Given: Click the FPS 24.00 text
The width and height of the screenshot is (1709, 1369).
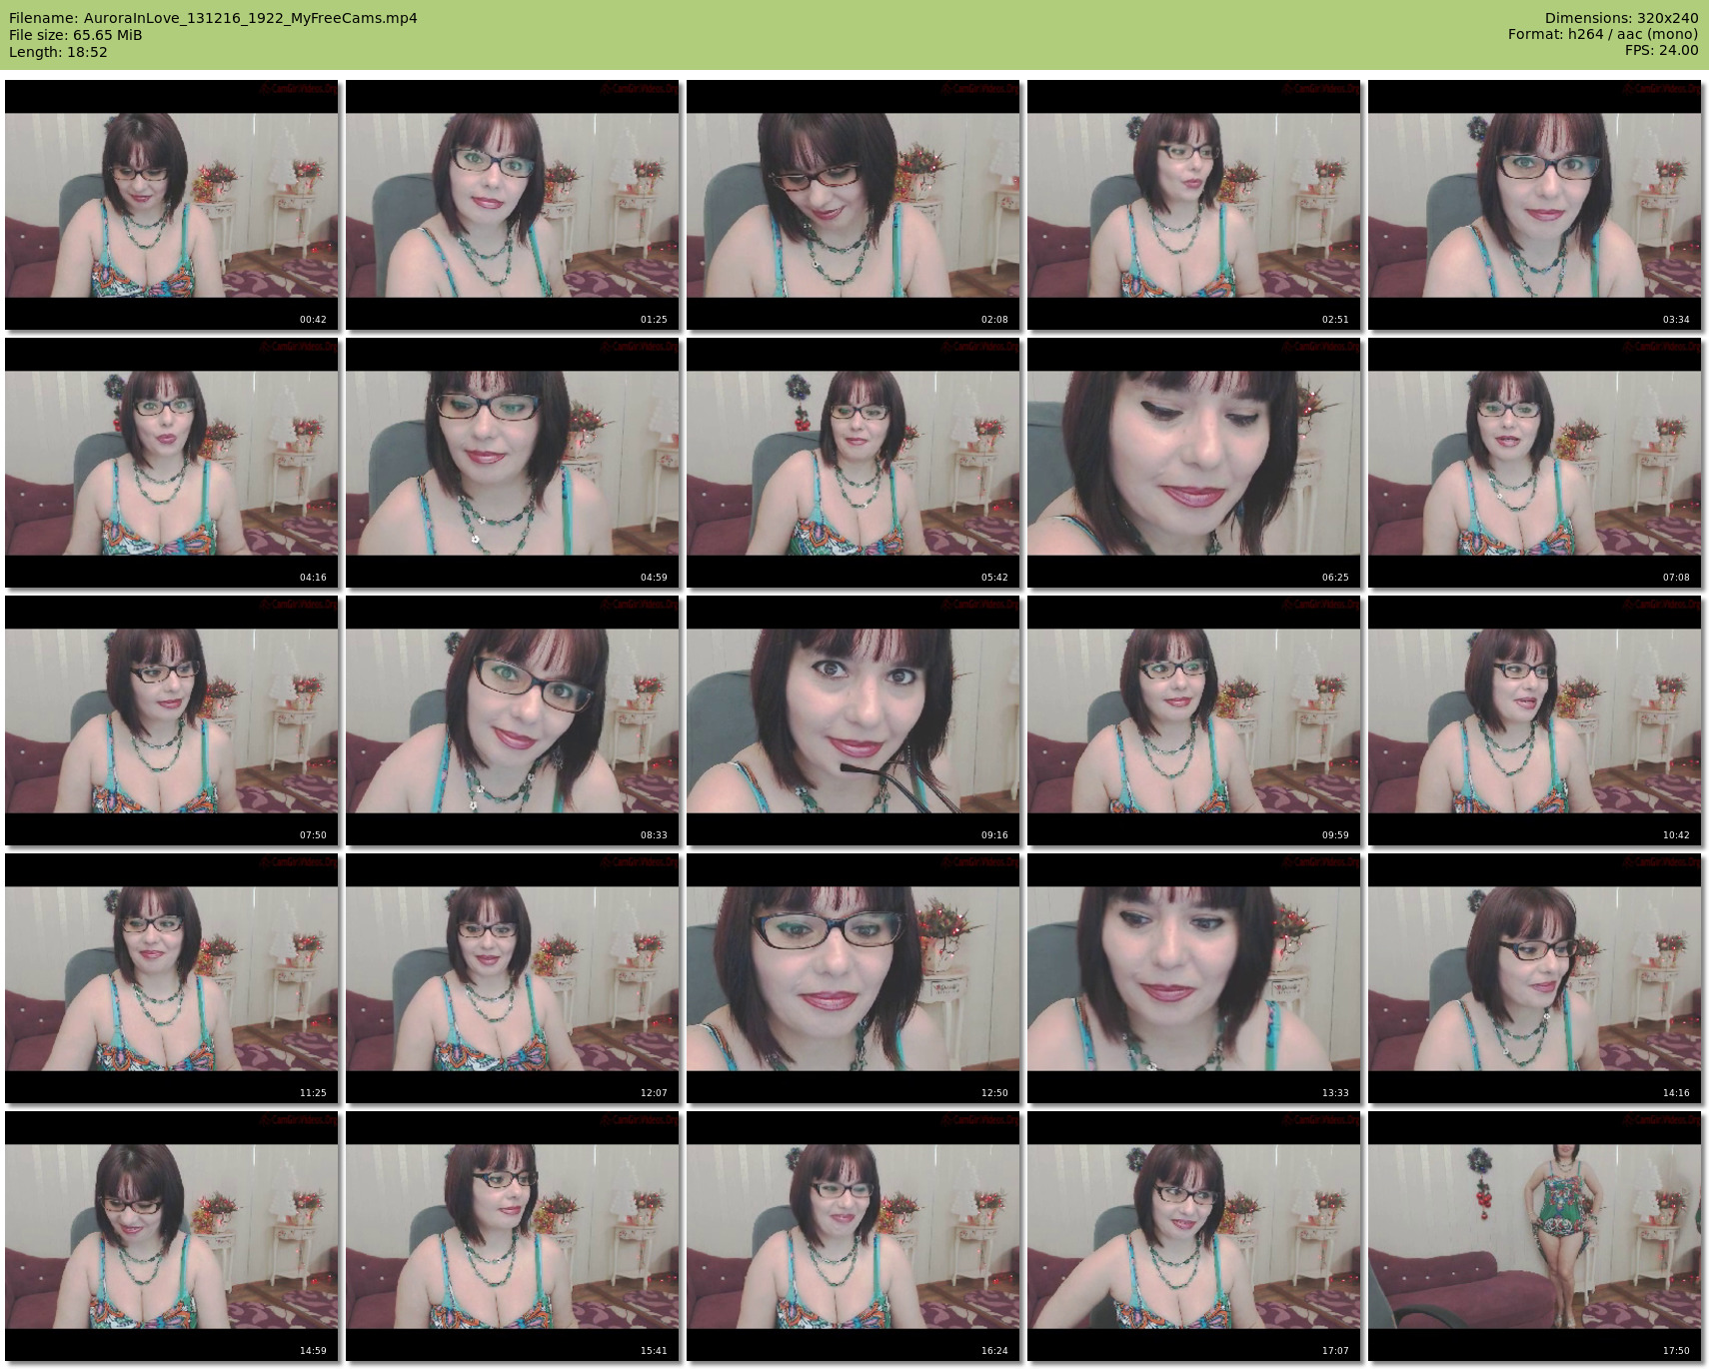Looking at the screenshot, I should (1661, 50).
